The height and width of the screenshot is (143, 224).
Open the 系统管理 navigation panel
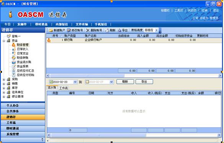23,134
